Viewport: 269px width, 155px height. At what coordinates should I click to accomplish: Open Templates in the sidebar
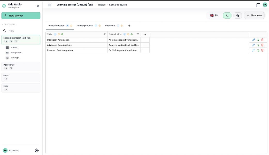click(x=16, y=52)
